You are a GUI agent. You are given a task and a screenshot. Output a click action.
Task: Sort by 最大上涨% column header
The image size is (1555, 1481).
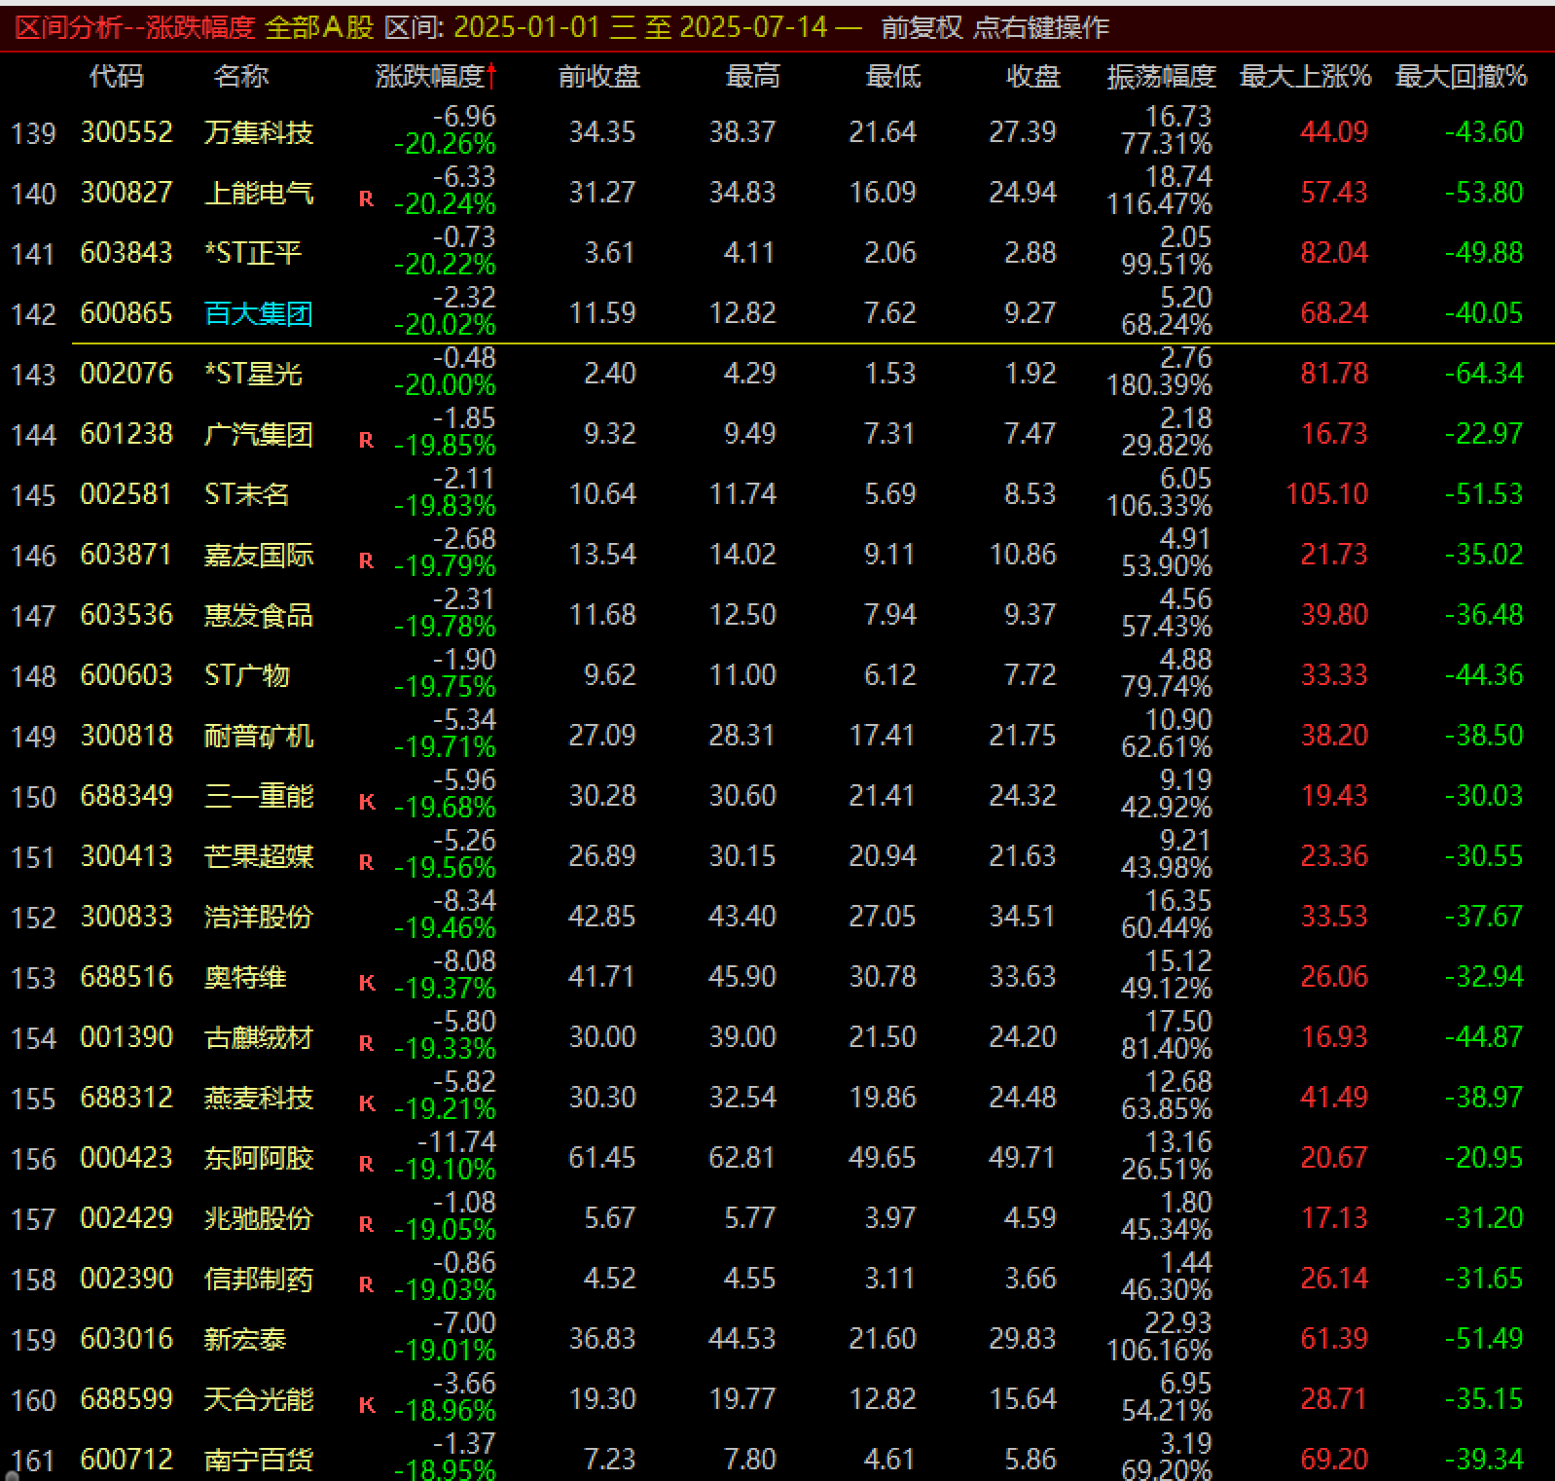pyautogui.click(x=1305, y=76)
